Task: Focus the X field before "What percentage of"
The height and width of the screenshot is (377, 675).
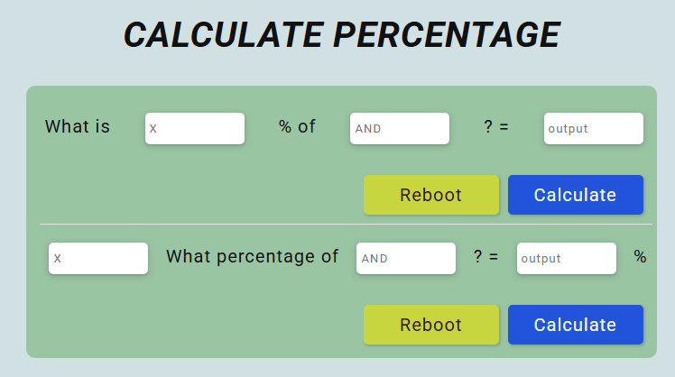Action: pyautogui.click(x=98, y=258)
